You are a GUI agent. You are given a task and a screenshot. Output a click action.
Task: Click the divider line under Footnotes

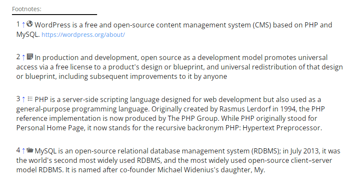[x=55, y=15]
